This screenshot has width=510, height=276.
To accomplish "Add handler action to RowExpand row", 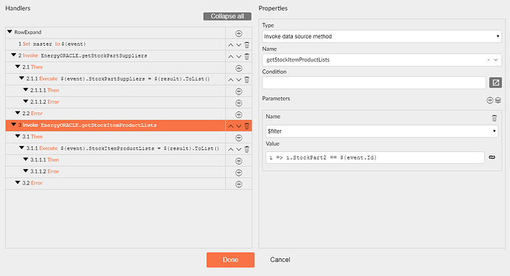I will coord(239,33).
